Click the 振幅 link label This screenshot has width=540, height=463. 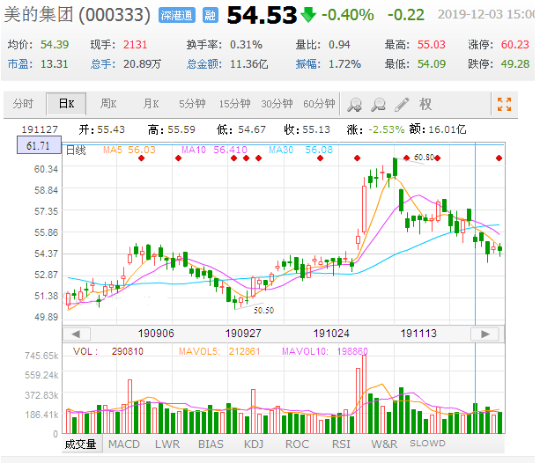(x=307, y=64)
